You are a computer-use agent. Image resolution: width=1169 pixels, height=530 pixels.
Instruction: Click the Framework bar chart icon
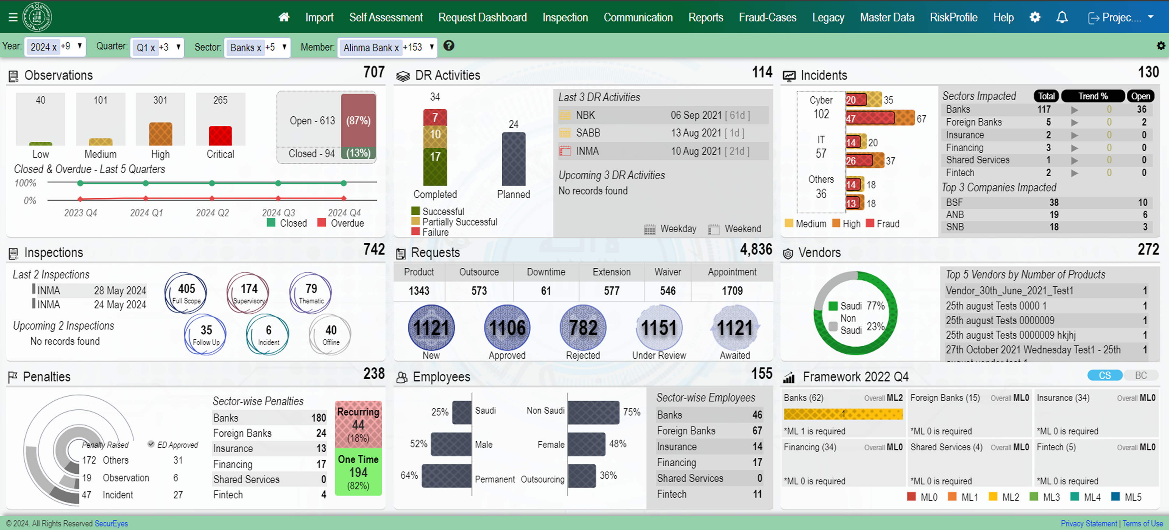click(789, 377)
